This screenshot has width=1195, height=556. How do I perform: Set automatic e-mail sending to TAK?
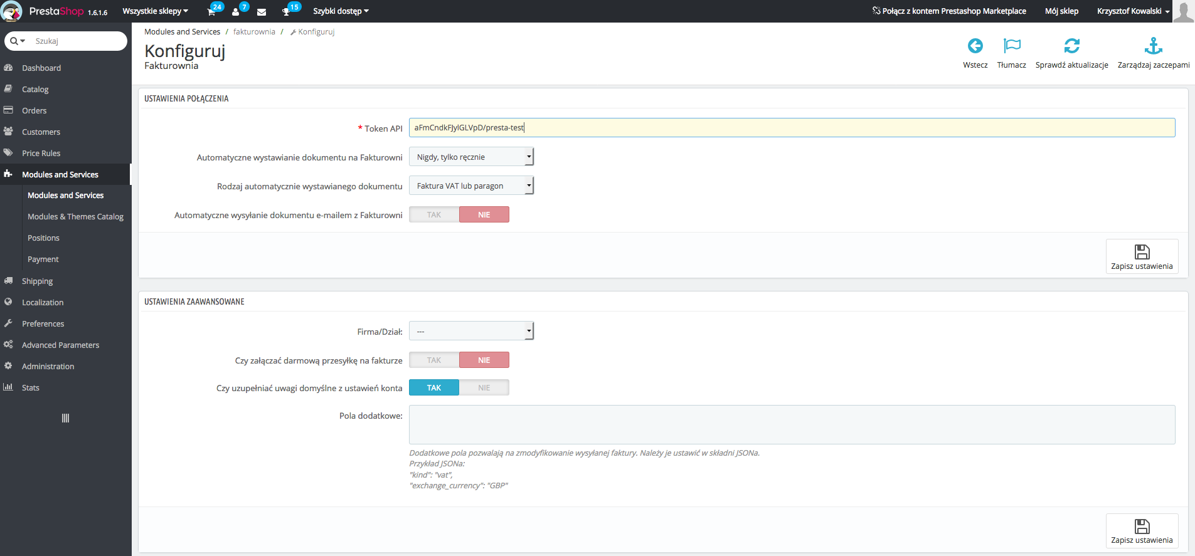(x=434, y=215)
